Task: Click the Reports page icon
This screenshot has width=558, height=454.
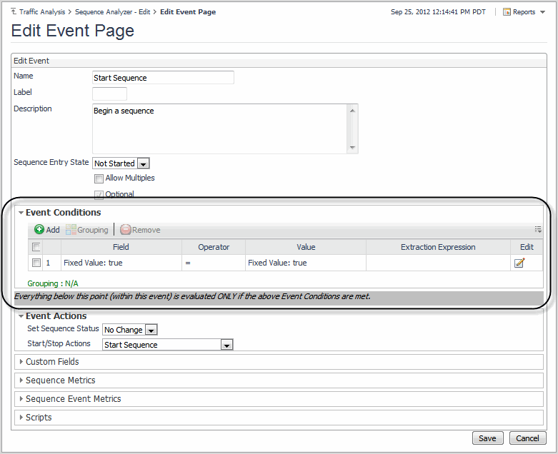Action: pyautogui.click(x=507, y=12)
